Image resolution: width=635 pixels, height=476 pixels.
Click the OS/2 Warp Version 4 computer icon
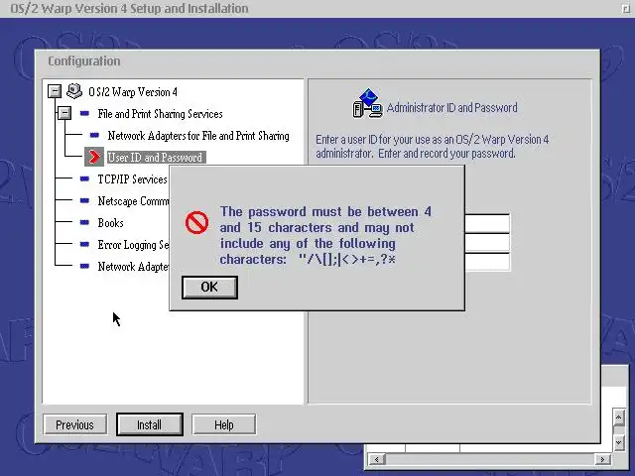pyautogui.click(x=74, y=91)
